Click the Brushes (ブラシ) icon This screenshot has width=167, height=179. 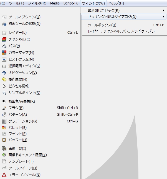4,108
